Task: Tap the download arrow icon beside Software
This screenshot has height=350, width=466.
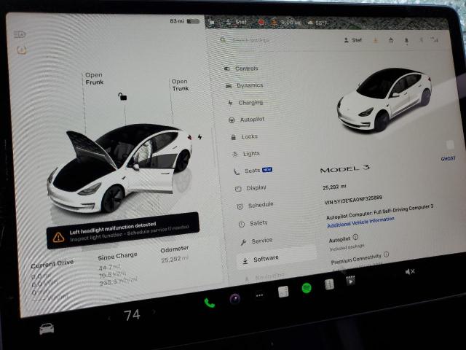Action: point(245,261)
